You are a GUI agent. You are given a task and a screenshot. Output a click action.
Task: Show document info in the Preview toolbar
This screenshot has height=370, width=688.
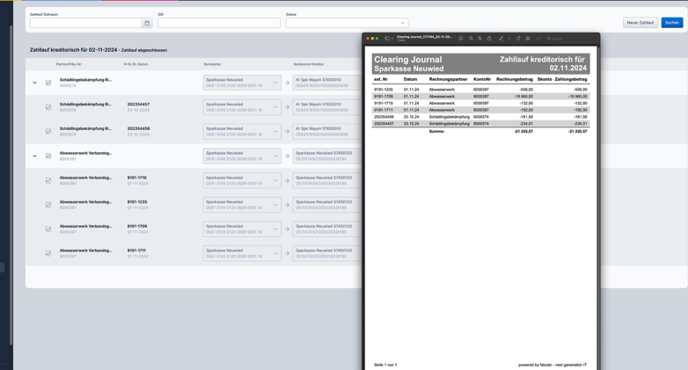pyautogui.click(x=461, y=39)
